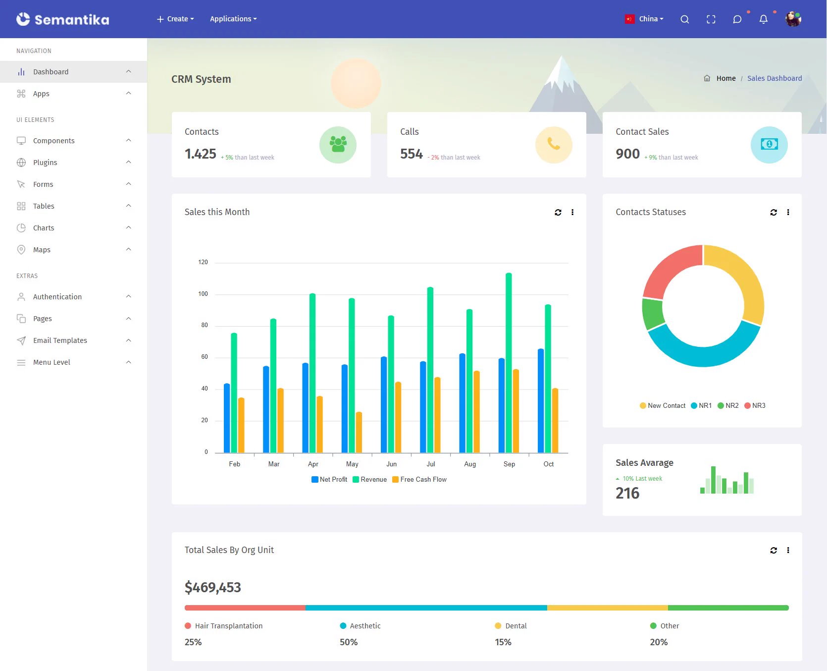Open Sales this Month options menu
This screenshot has width=827, height=671.
pyautogui.click(x=572, y=212)
